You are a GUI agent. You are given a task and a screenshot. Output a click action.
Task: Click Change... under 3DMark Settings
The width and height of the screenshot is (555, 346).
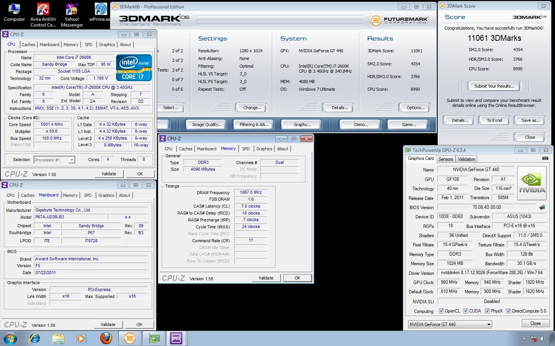tap(252, 108)
